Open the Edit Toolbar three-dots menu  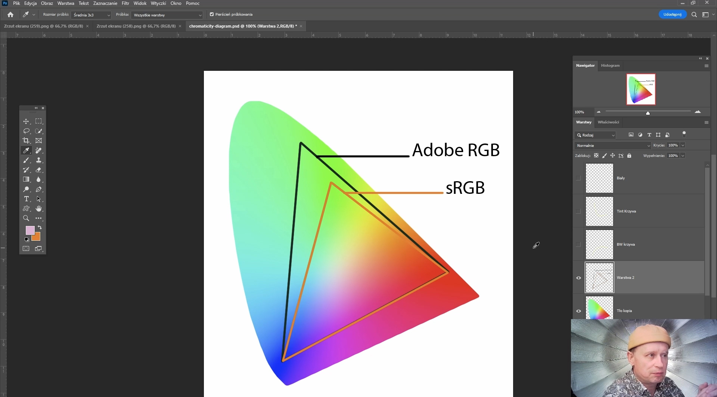38,218
